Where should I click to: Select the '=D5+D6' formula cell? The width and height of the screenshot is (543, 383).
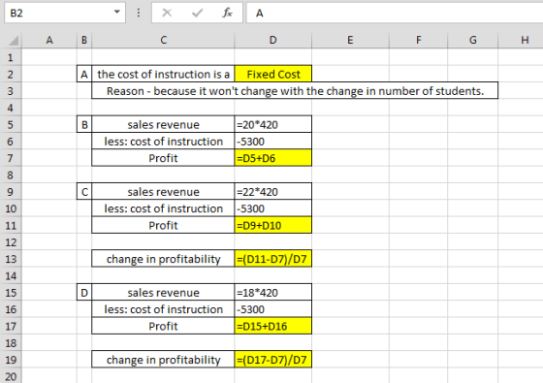272,158
